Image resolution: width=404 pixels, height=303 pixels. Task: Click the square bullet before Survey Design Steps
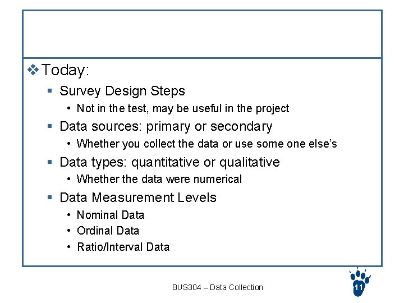click(50, 91)
